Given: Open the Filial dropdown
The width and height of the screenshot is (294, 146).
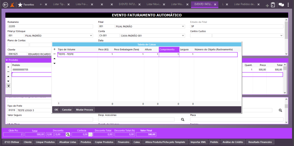Looking at the screenshot, I should click(183, 26).
